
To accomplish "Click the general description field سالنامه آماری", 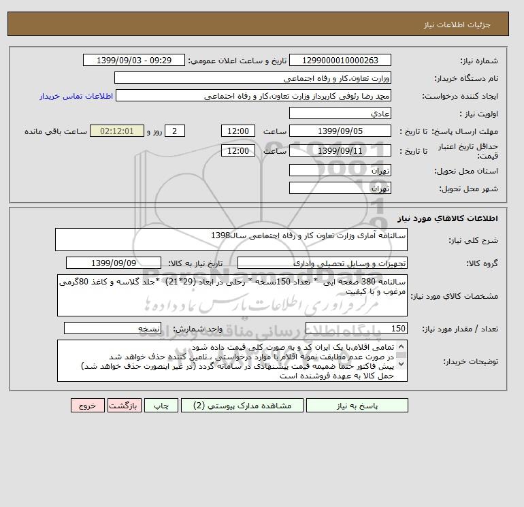I will tap(231, 240).
